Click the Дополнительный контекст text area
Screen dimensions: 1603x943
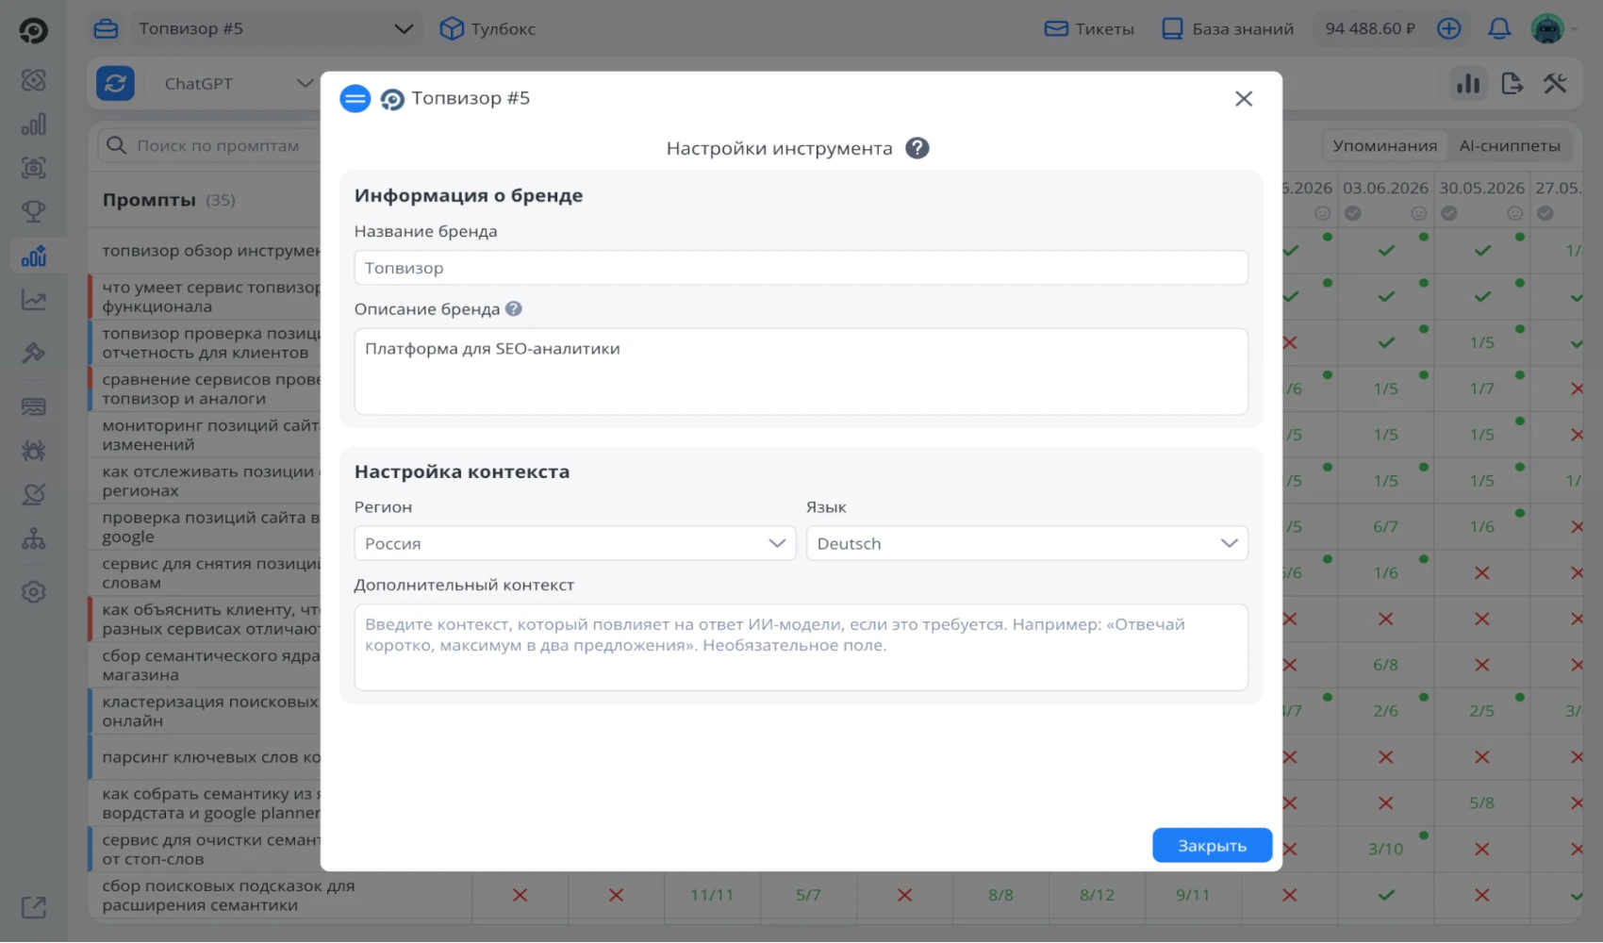coord(801,647)
